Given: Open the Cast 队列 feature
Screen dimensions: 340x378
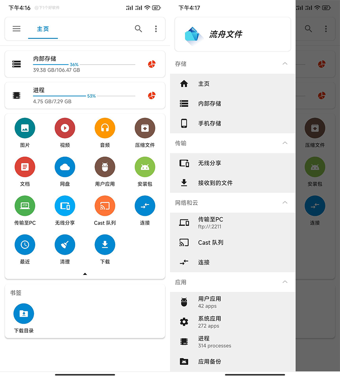Looking at the screenshot, I should point(105,206).
